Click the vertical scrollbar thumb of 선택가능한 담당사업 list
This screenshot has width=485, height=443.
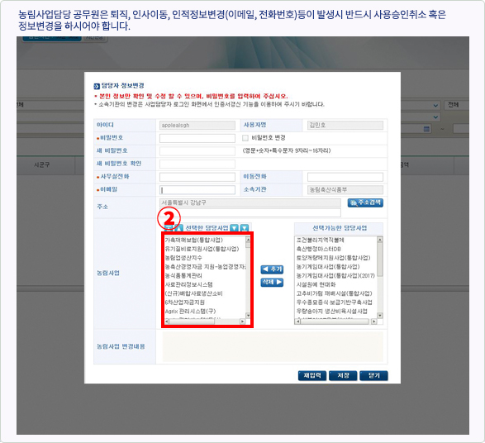[x=380, y=260]
